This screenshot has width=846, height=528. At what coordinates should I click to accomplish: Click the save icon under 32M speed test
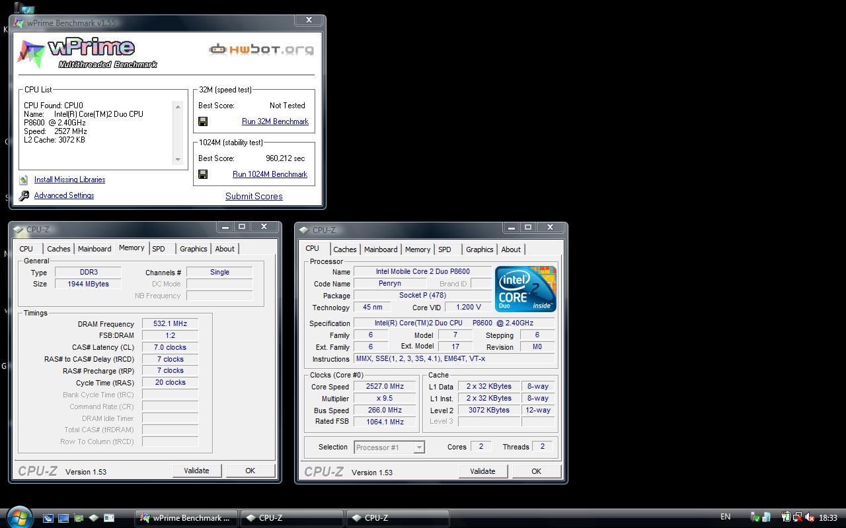coord(203,121)
